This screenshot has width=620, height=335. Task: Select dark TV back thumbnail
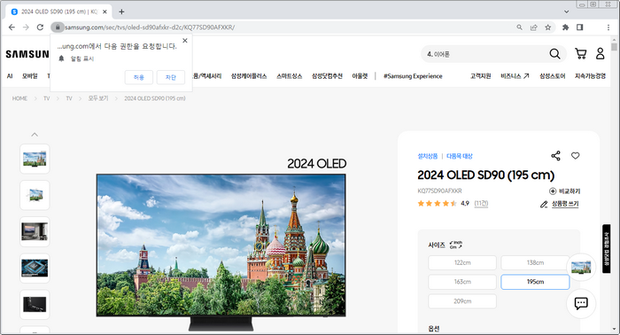pos(35,305)
